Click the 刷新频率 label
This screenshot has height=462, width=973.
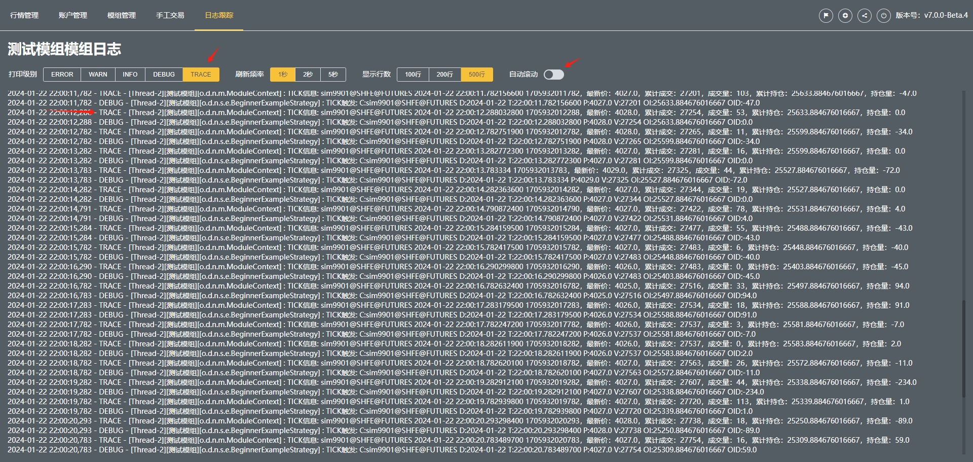[249, 75]
